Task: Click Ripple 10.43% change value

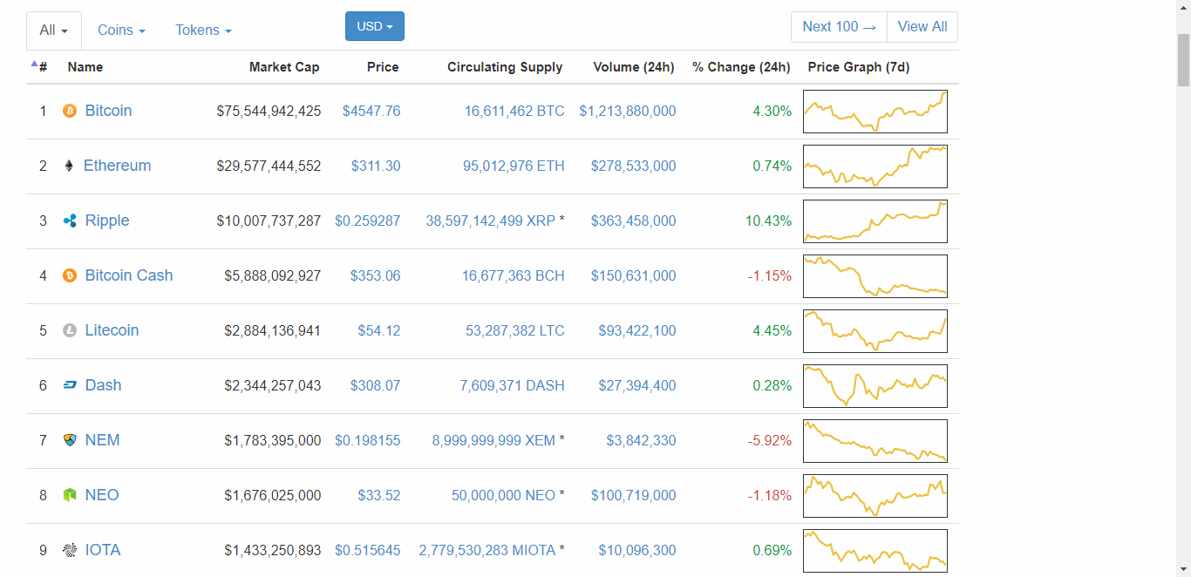Action: 768,221
